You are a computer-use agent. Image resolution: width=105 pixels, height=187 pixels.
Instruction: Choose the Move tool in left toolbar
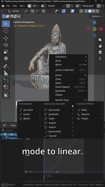(x=6, y=38)
